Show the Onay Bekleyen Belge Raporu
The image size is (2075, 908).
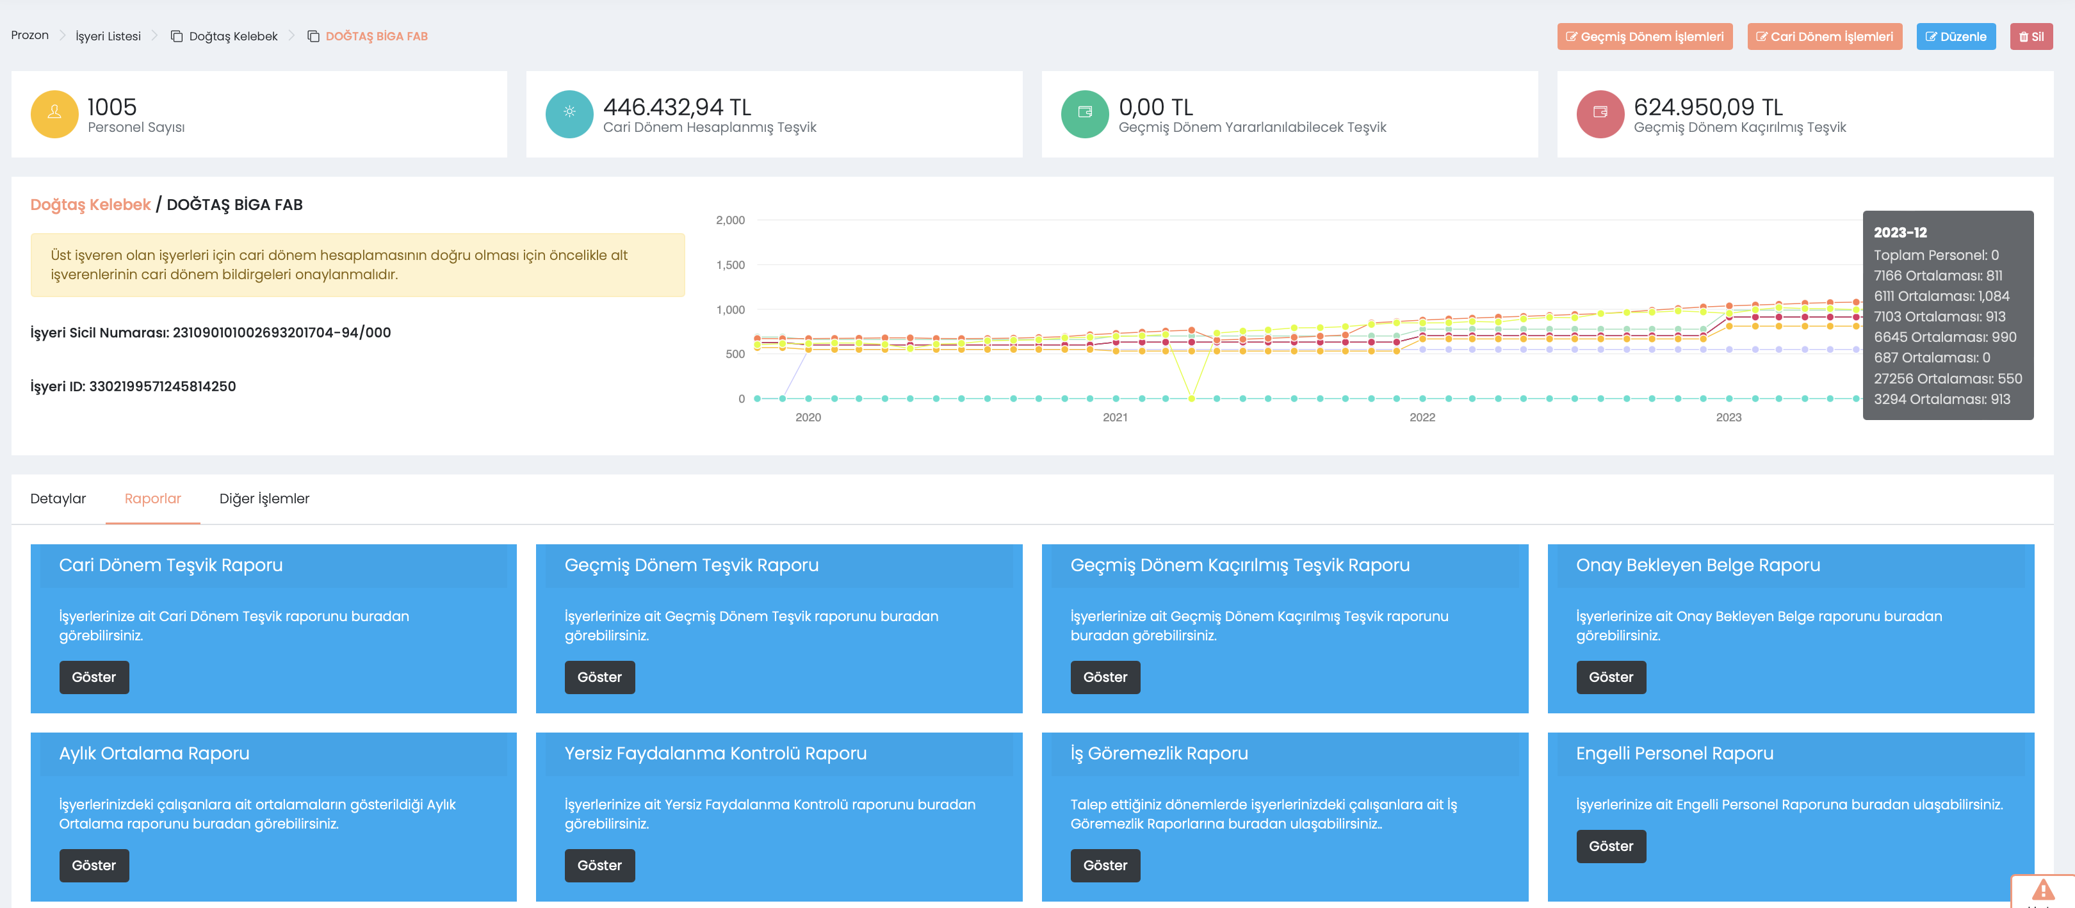(x=1611, y=677)
